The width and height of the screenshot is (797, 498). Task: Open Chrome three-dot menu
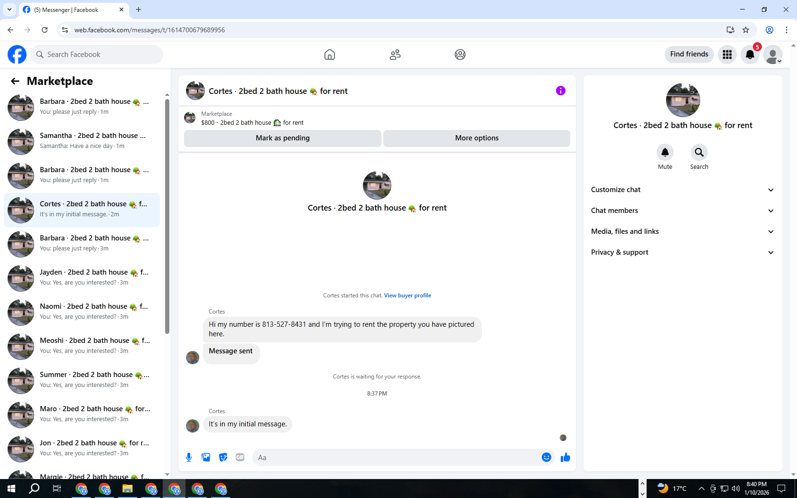tap(787, 30)
